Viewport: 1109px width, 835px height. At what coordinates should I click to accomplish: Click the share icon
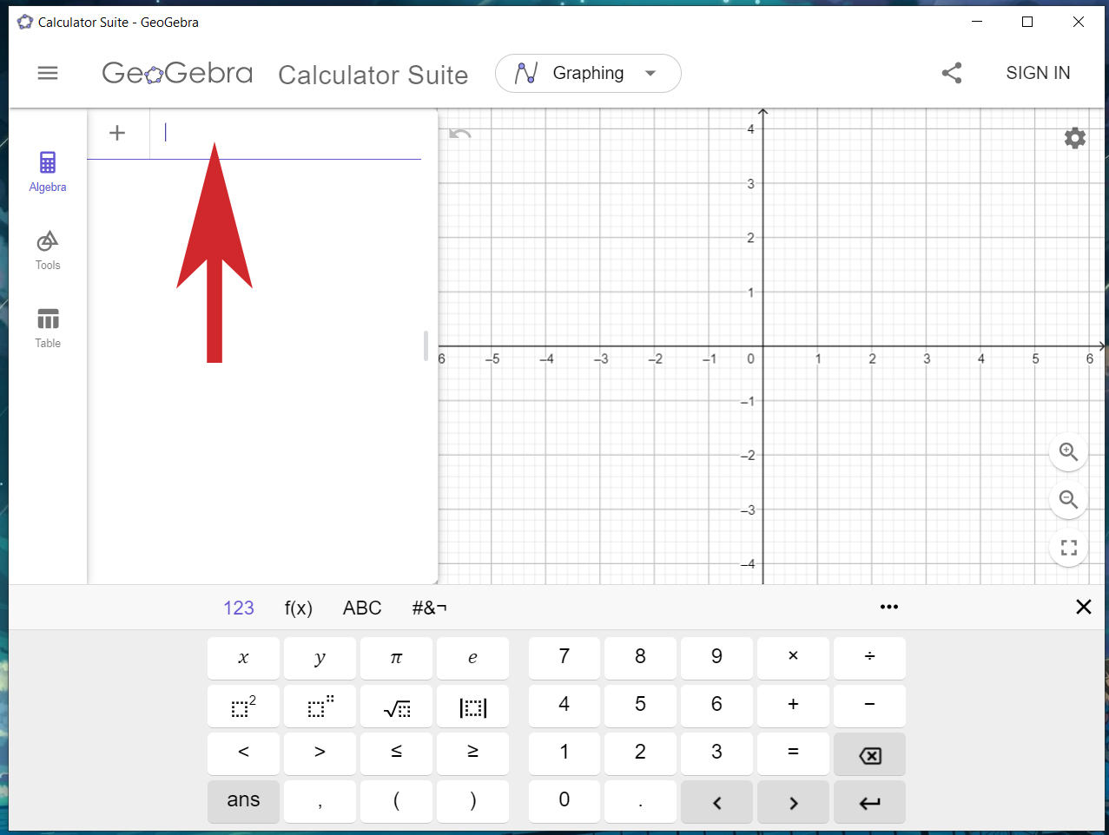click(x=952, y=73)
